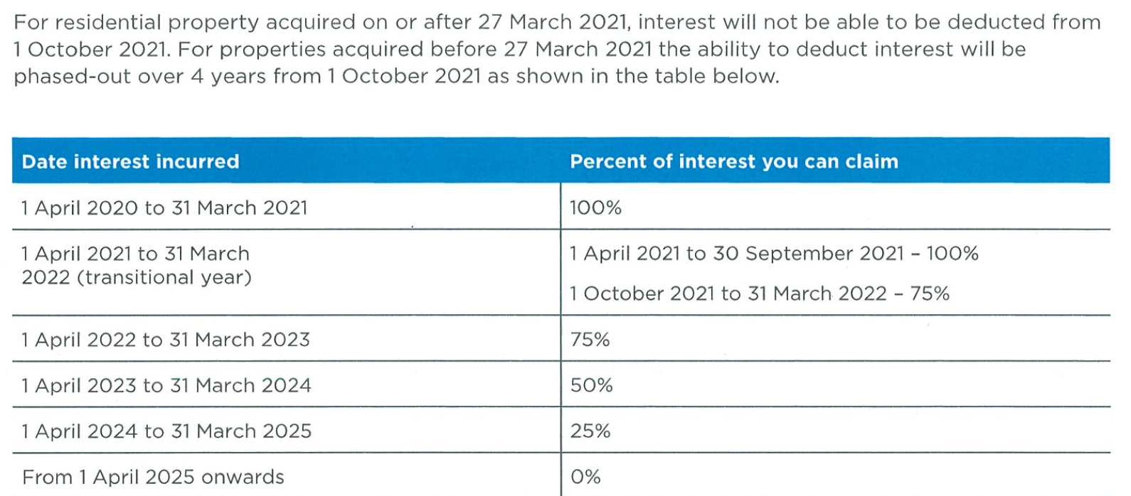Click the standalone 75% cell

[835, 339]
